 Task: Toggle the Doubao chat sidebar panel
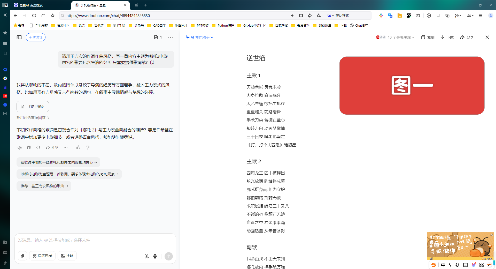[19, 37]
